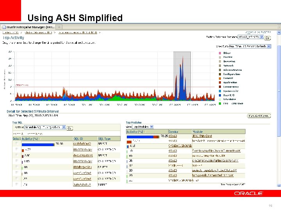Sort Top SQL by SQL ID column header
This screenshot has width=281, height=211.
(x=78, y=139)
